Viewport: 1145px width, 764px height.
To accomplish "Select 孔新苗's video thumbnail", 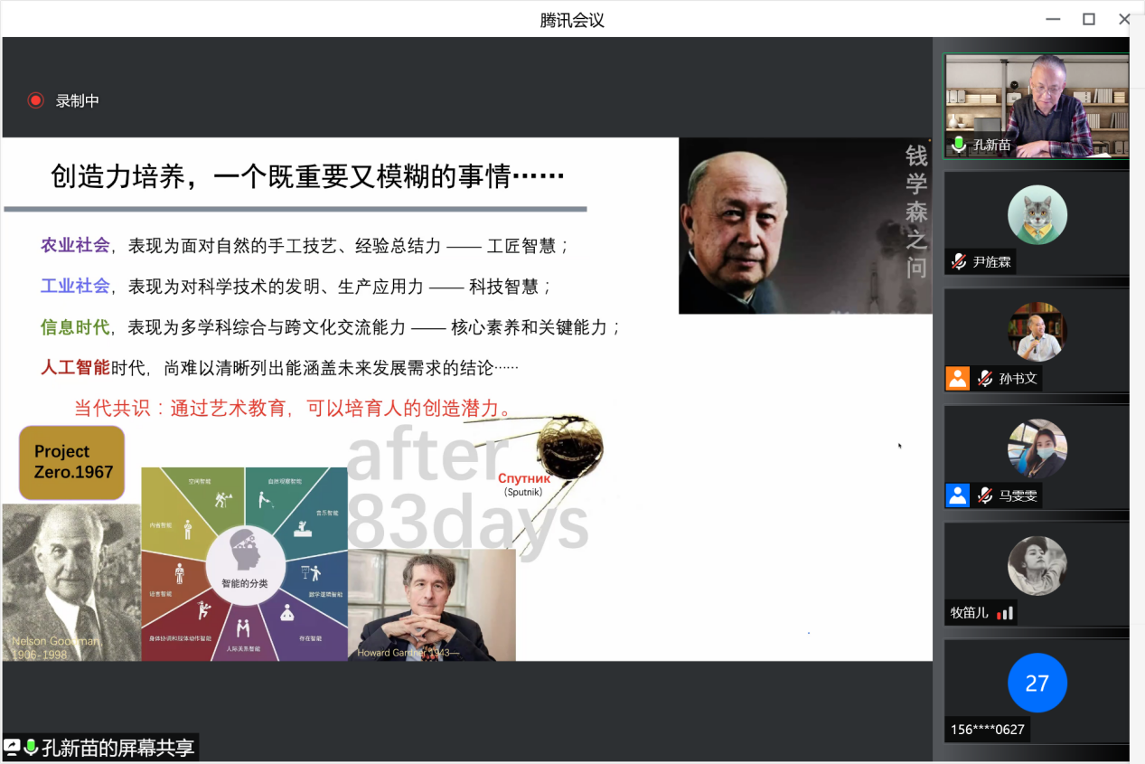I will tap(1037, 106).
